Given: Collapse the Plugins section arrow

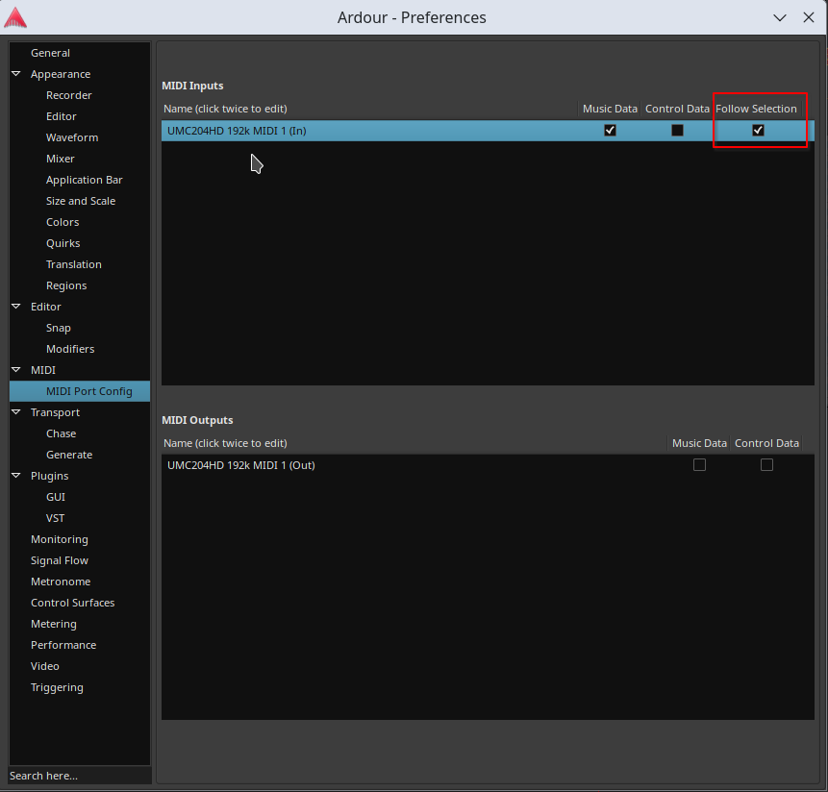Looking at the screenshot, I should click(x=16, y=476).
